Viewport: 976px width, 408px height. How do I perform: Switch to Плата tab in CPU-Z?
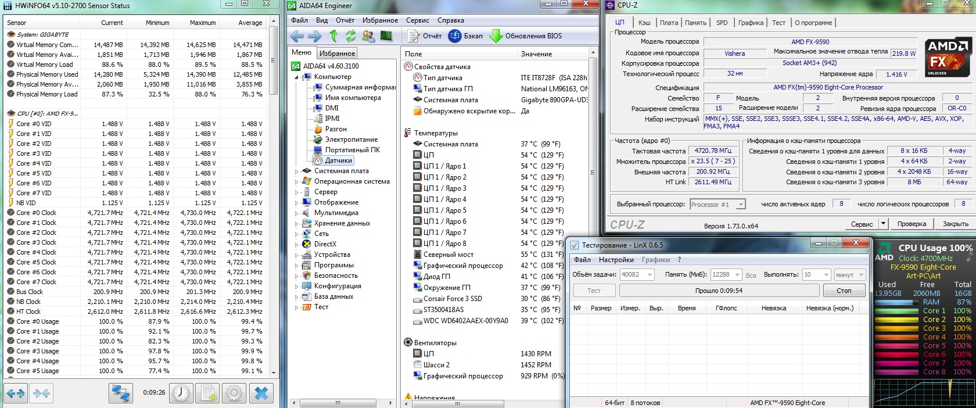point(669,23)
